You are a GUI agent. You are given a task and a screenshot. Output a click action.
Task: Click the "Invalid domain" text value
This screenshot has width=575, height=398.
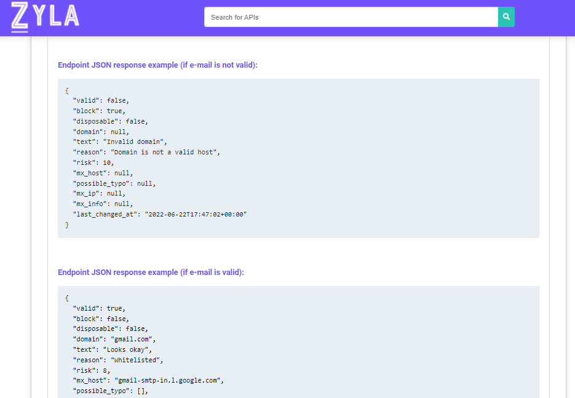135,141
